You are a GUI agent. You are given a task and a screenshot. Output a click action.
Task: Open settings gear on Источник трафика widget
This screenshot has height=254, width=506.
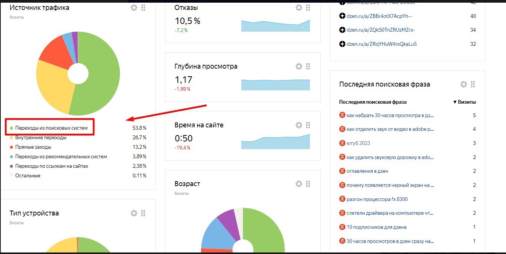point(134,7)
